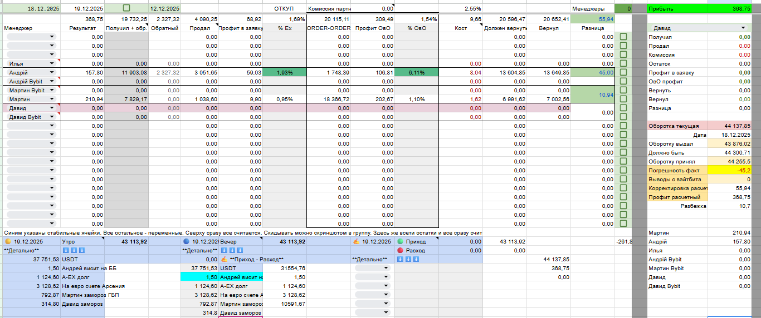Toggle the checkbox in the Андрій Bybit row
Screen dimensions: 761x318
(x=623, y=81)
